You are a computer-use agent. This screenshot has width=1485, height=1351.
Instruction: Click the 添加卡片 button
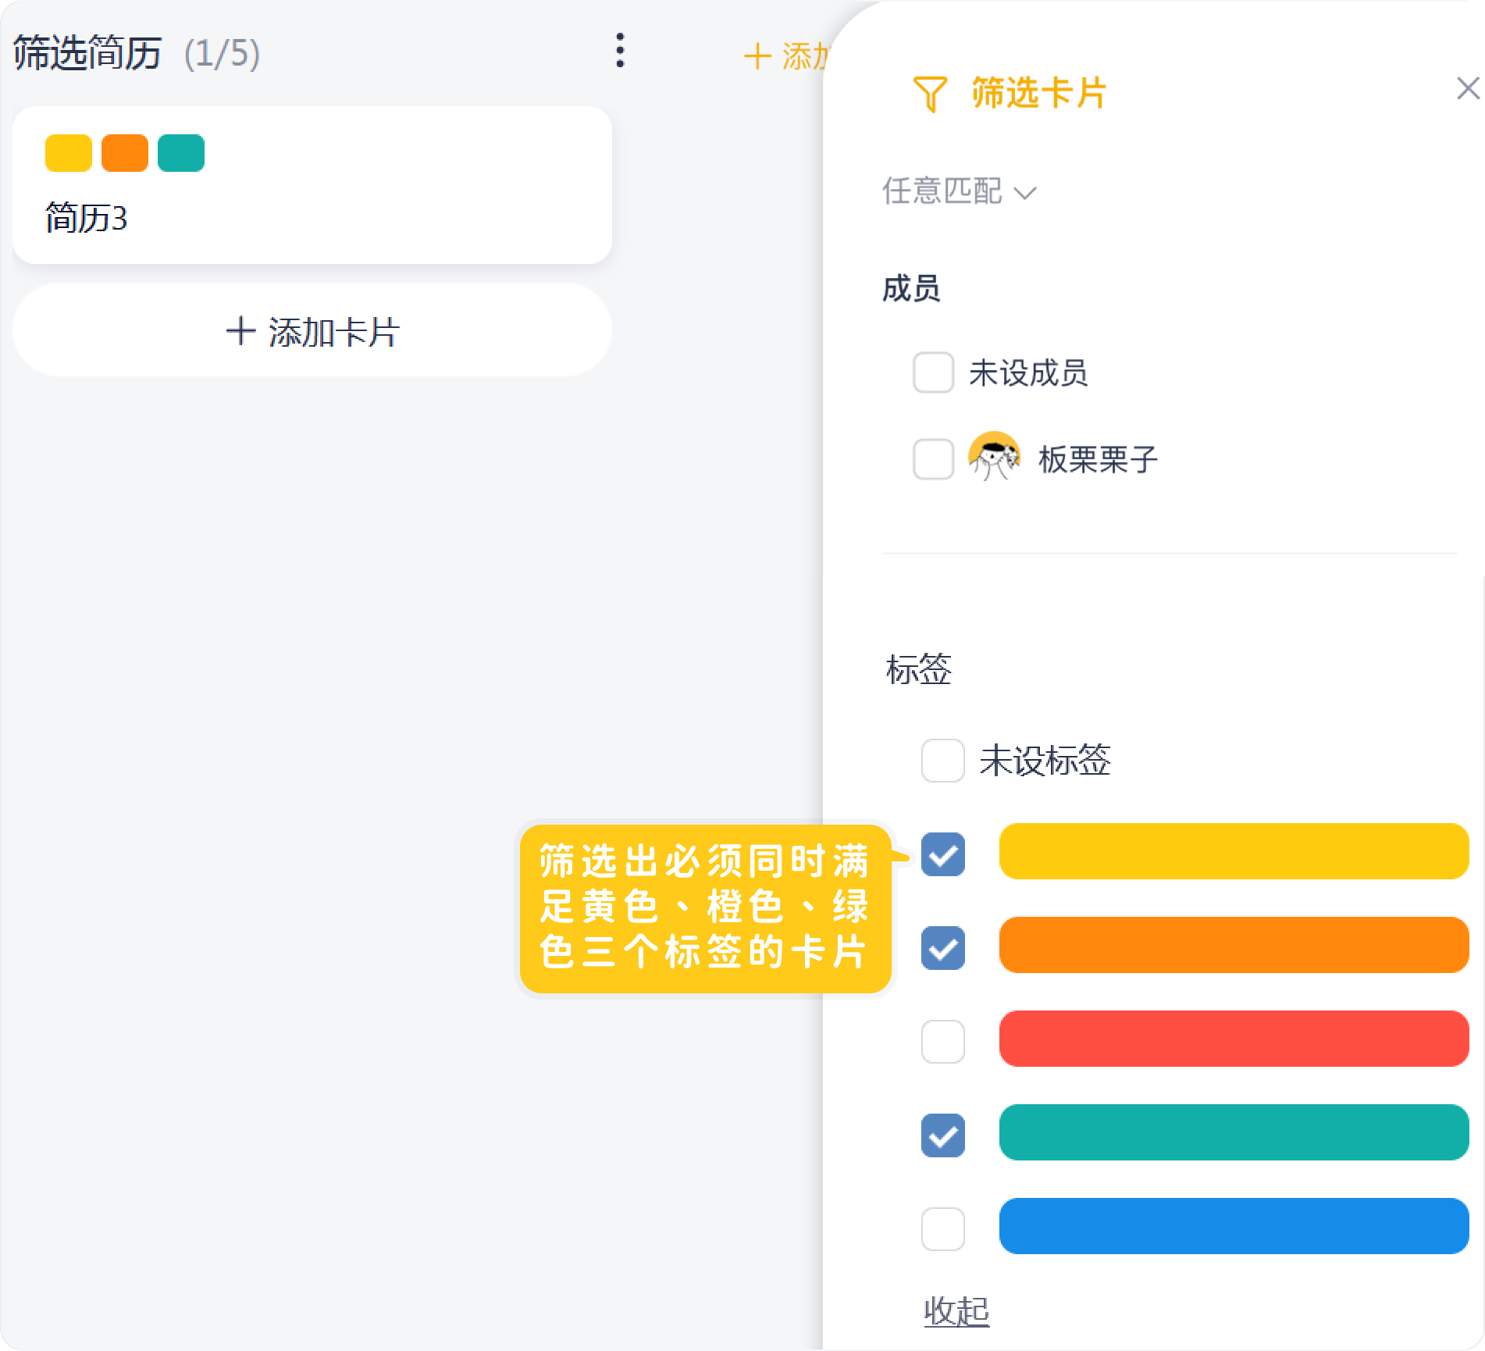coord(312,331)
